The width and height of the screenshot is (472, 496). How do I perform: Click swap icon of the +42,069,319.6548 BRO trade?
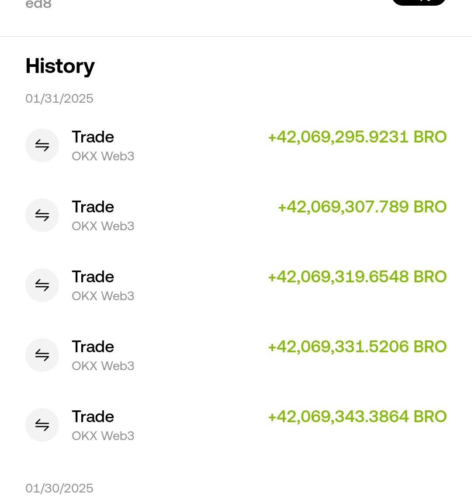pos(42,285)
